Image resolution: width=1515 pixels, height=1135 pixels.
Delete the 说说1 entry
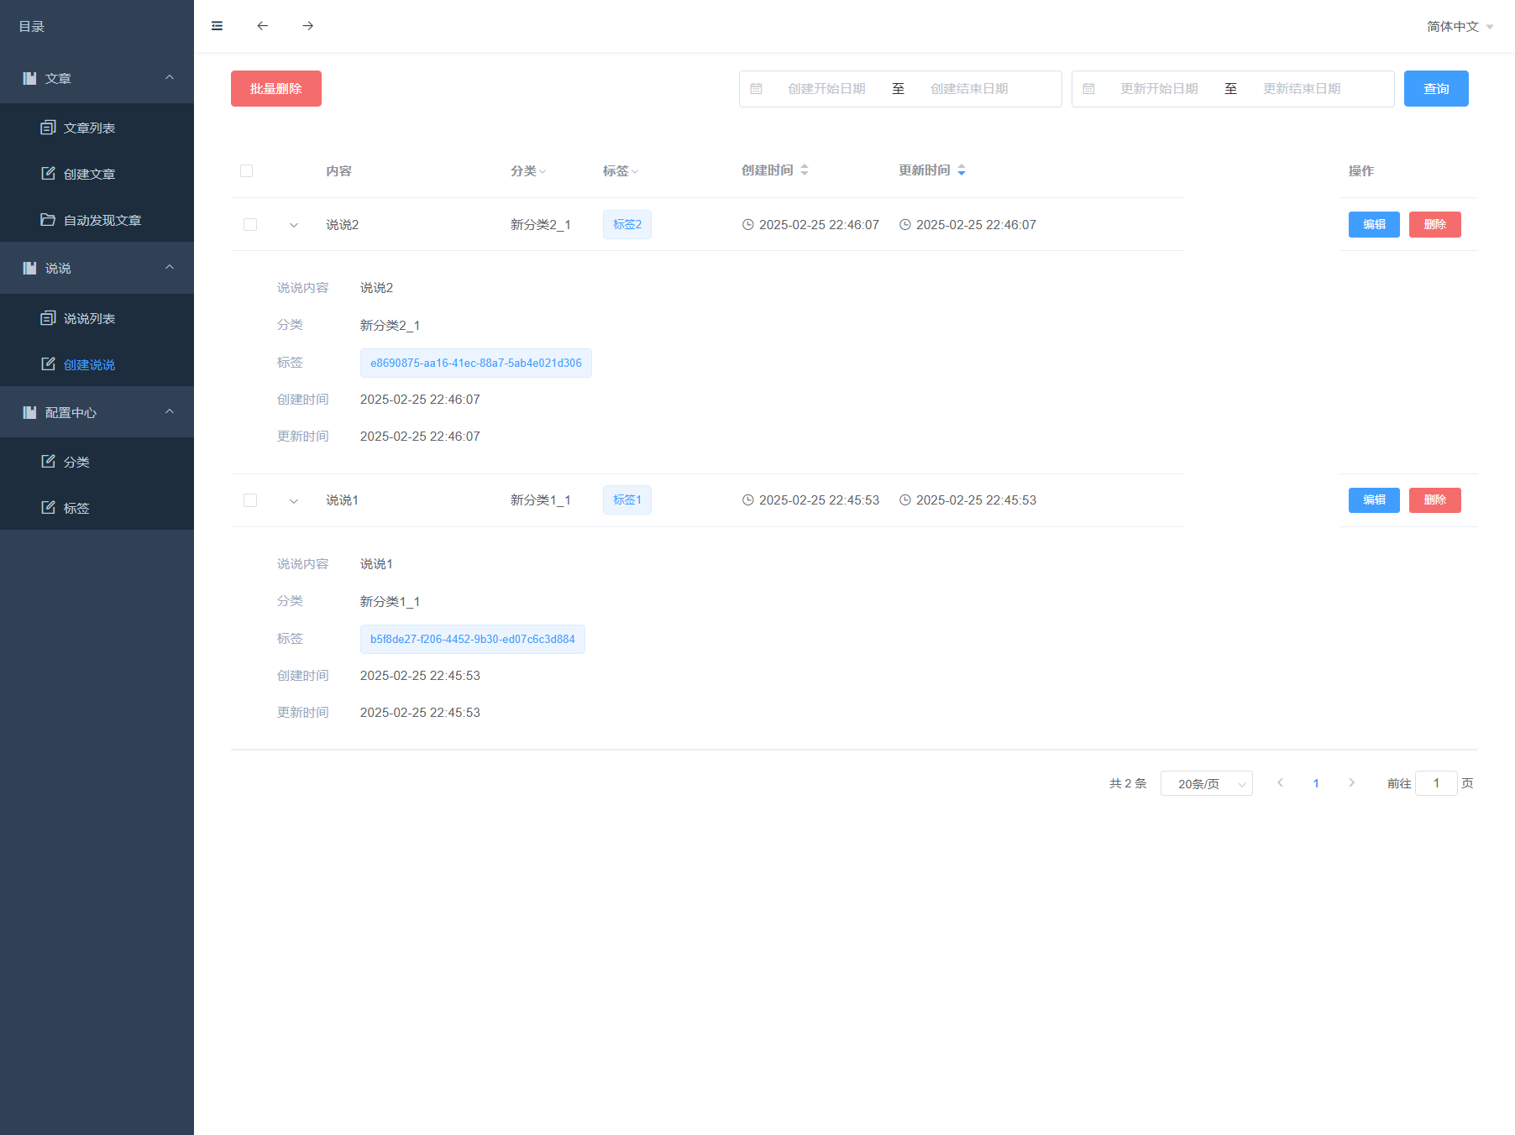[1434, 500]
